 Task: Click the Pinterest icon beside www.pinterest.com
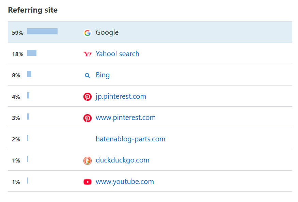click(x=88, y=118)
